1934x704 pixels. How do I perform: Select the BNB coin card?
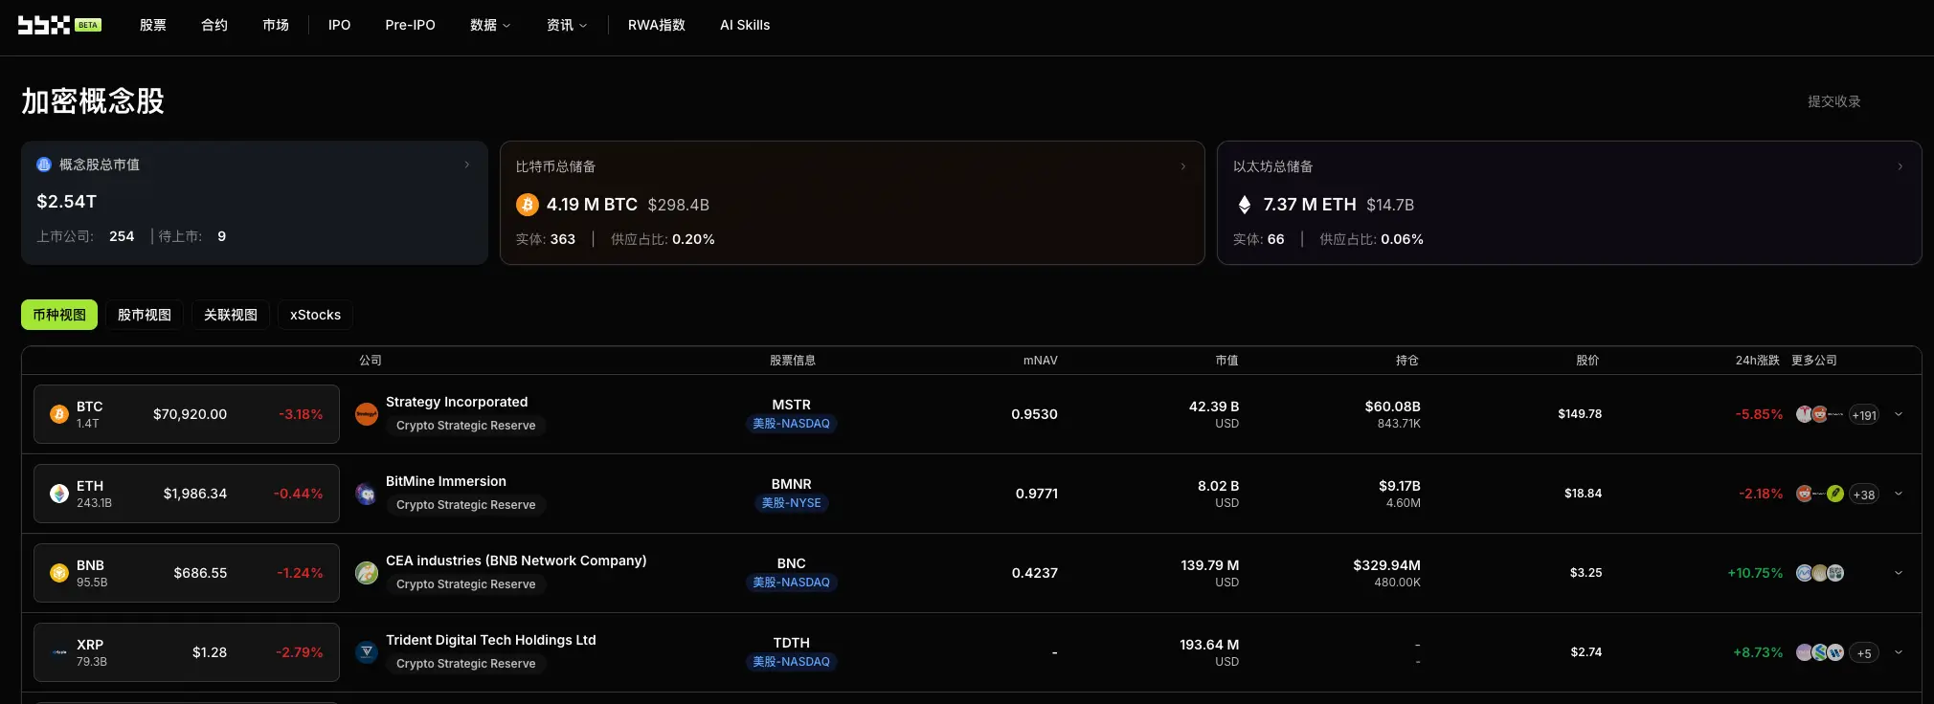coord(187,573)
